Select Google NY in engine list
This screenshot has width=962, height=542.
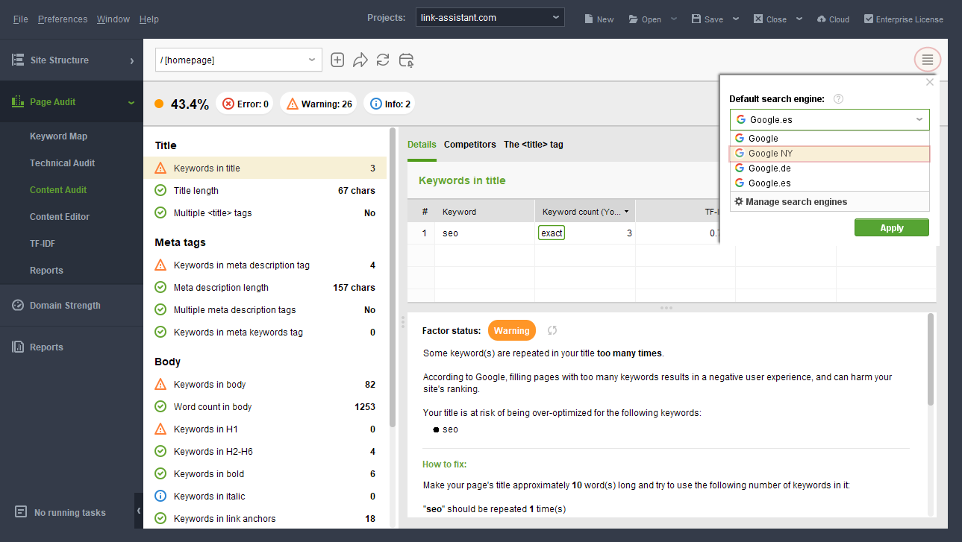pos(830,154)
